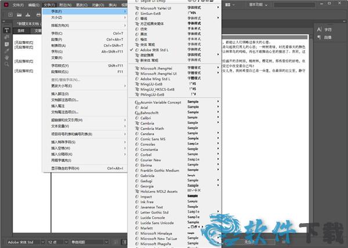348x248 pixels.
Task: Choose 字符样式(Y) menu entry
Action: [85, 65]
